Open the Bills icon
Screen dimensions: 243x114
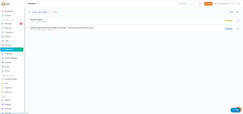click(3, 83)
